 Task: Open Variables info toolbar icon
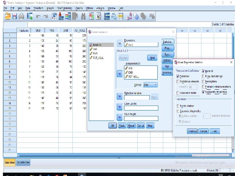coord(68,16)
